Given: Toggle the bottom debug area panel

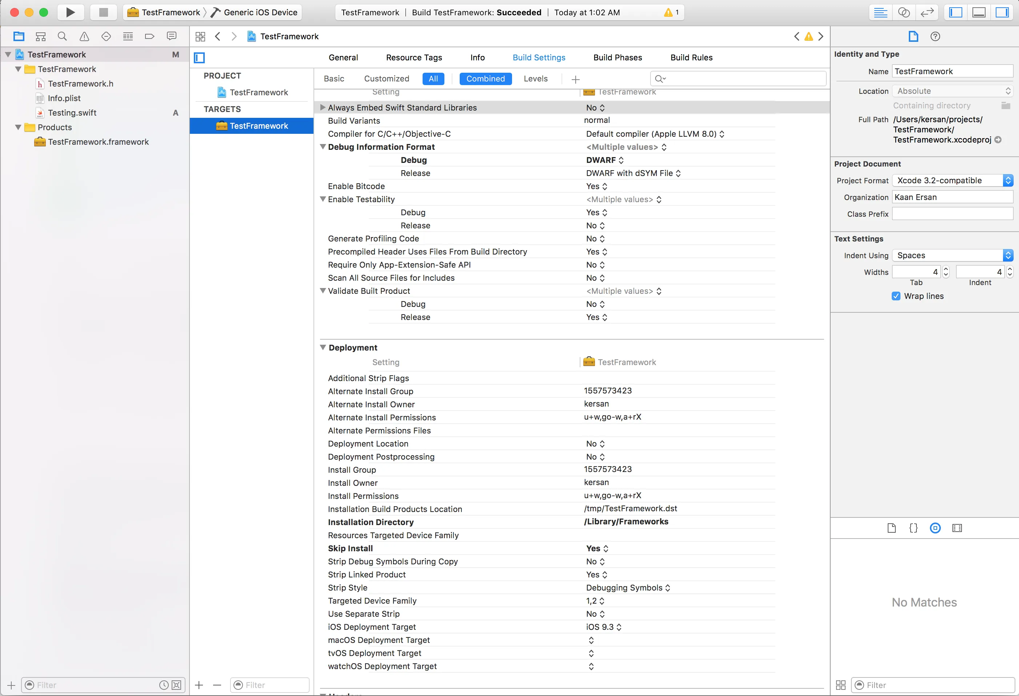Looking at the screenshot, I should pyautogui.click(x=979, y=12).
